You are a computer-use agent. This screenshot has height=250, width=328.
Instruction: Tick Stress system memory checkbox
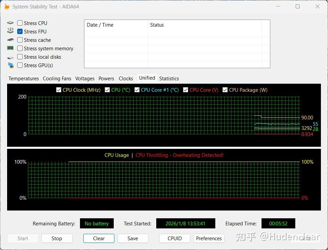pos(20,48)
